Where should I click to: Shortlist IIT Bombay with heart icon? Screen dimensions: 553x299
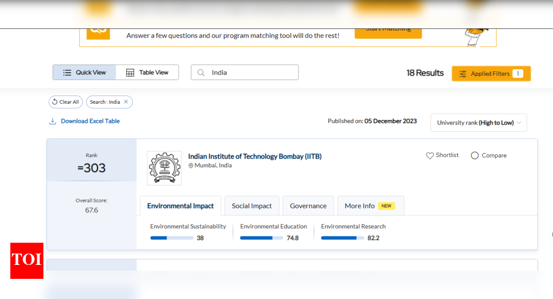coord(442,155)
